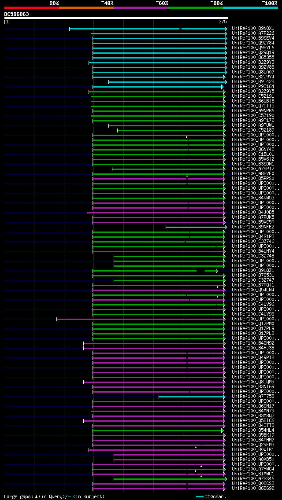The height and width of the screenshot is (500, 282).
Task: Select the UniRef100_Q17PM0 label
Action: tap(253, 324)
